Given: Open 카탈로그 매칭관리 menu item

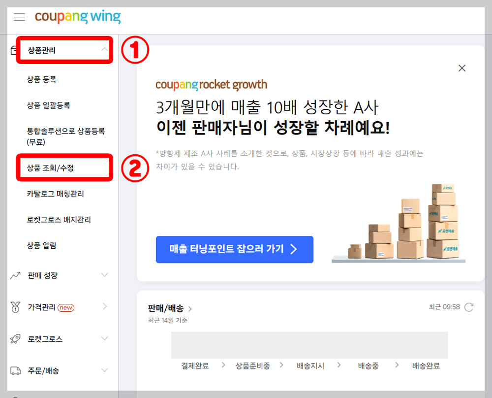Looking at the screenshot, I should point(55,194).
